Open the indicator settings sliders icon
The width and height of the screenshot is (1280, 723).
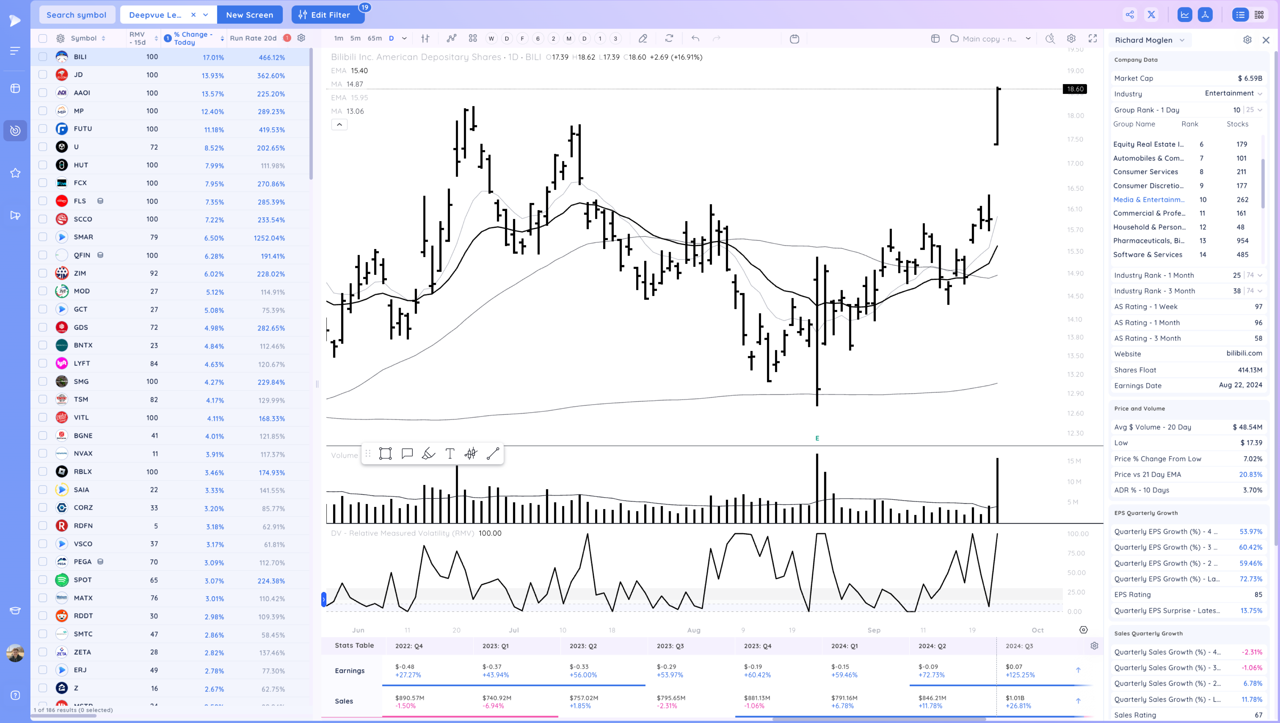425,38
